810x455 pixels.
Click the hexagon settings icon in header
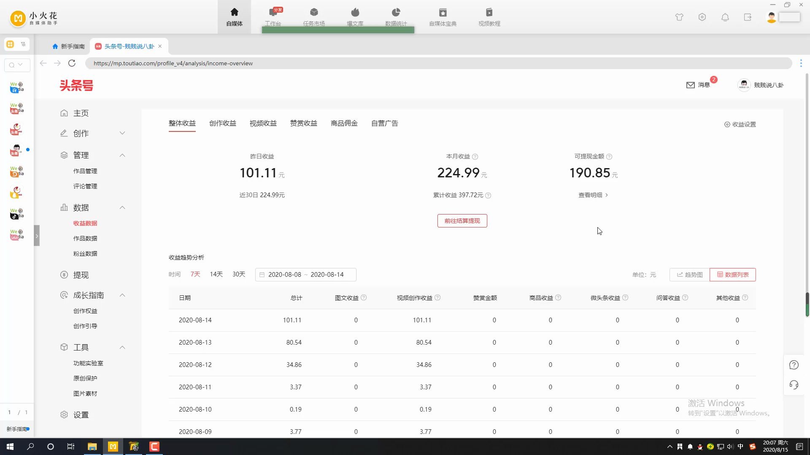[702, 17]
